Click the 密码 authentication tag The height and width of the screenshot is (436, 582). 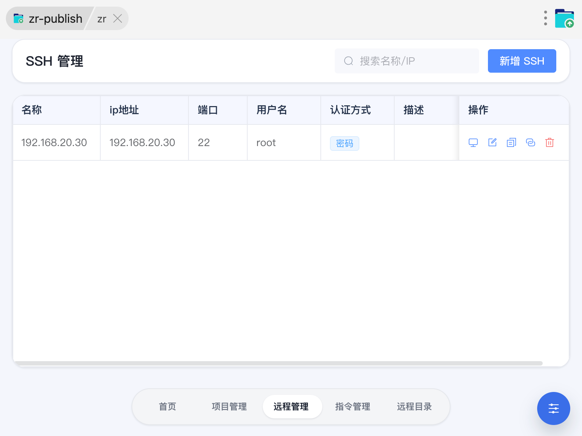click(344, 143)
